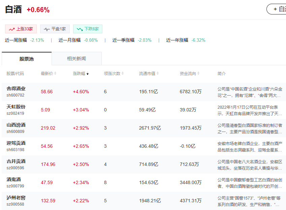Click the 涨跌幅 column header
This screenshot has height=210, width=286.
click(79, 73)
